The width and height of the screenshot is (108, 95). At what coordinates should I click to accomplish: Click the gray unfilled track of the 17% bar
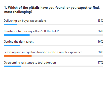tap(62, 66)
